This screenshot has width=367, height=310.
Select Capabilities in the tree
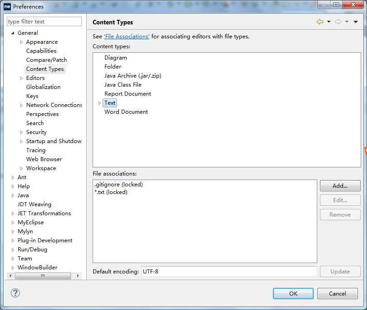pyautogui.click(x=41, y=51)
